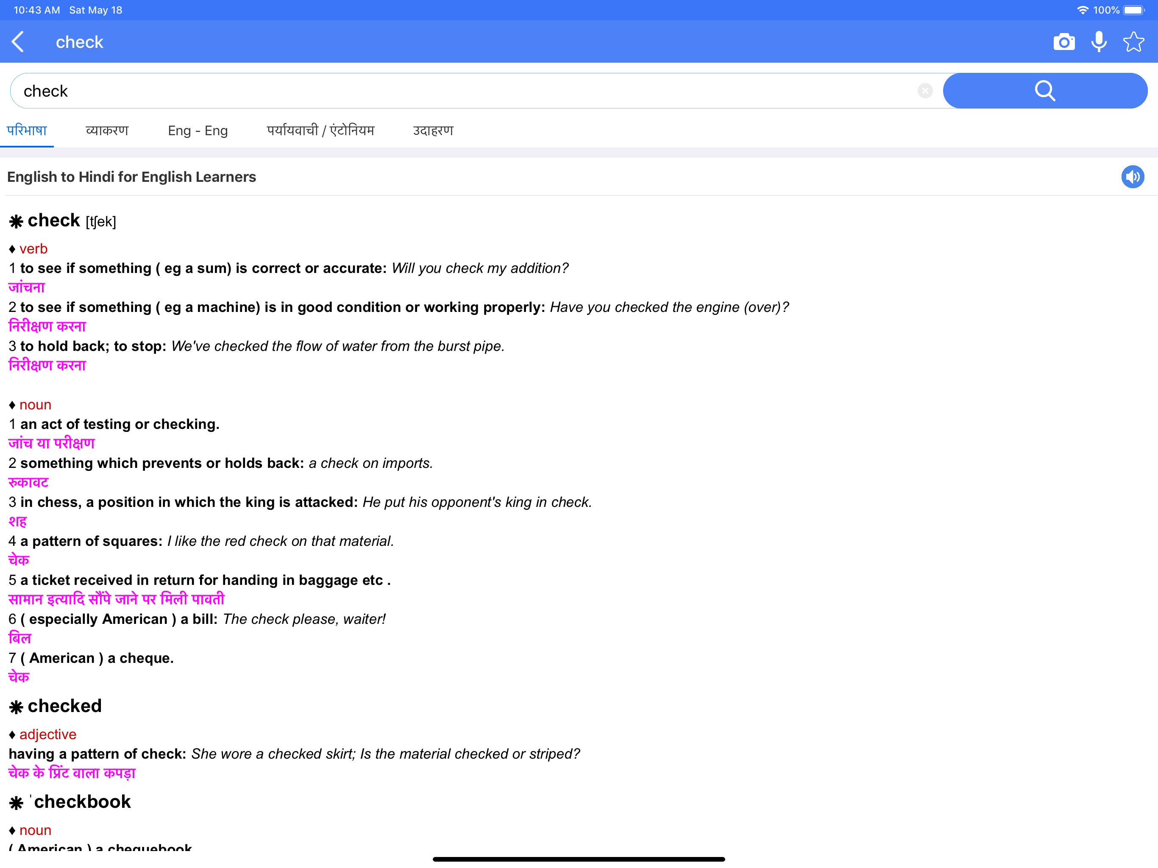This screenshot has height=868, width=1158.
Task: Open the उदाहरण tab
Action: (x=433, y=131)
